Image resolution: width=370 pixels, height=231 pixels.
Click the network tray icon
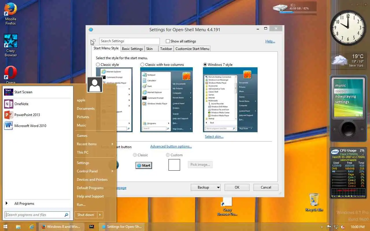336,227
